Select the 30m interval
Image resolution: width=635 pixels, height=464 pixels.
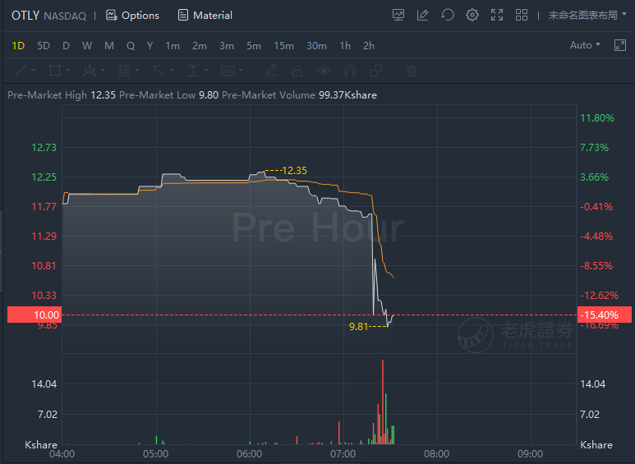317,46
